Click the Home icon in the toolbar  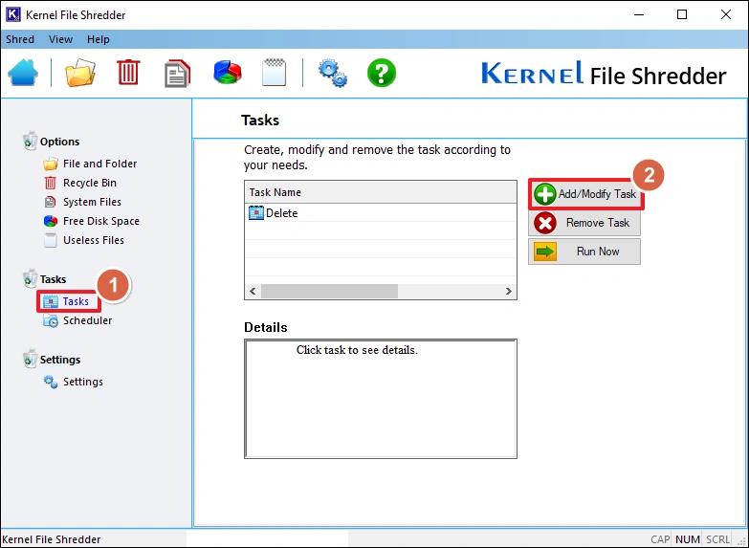23,74
